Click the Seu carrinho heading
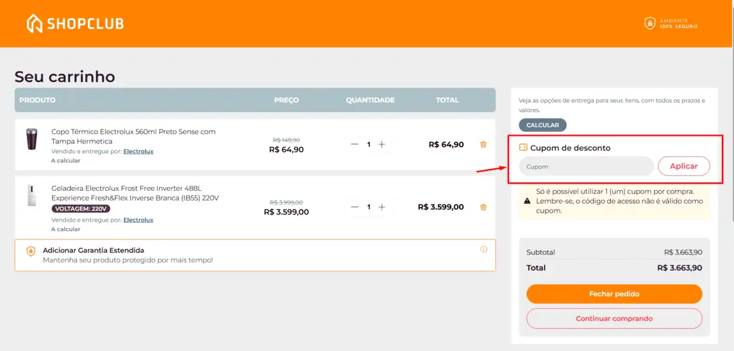Viewport: 734px width, 351px height. pyautogui.click(x=65, y=76)
